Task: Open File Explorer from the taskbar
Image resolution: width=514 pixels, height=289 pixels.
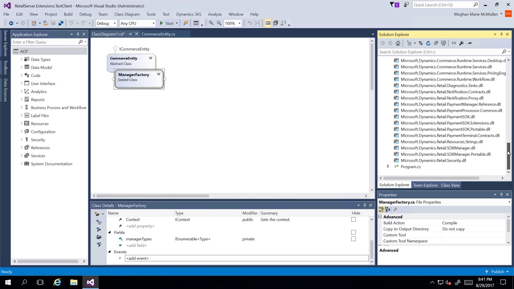Action: pos(74,283)
